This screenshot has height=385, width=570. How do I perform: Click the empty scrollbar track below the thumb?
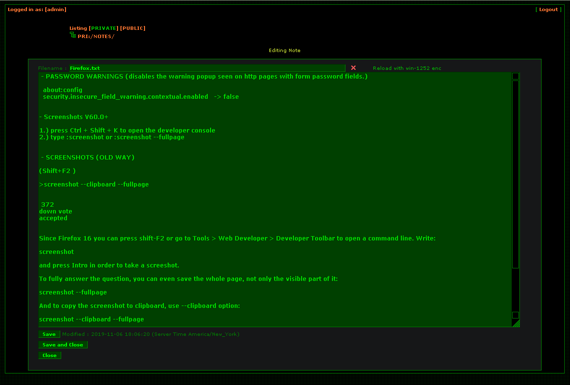(516, 289)
